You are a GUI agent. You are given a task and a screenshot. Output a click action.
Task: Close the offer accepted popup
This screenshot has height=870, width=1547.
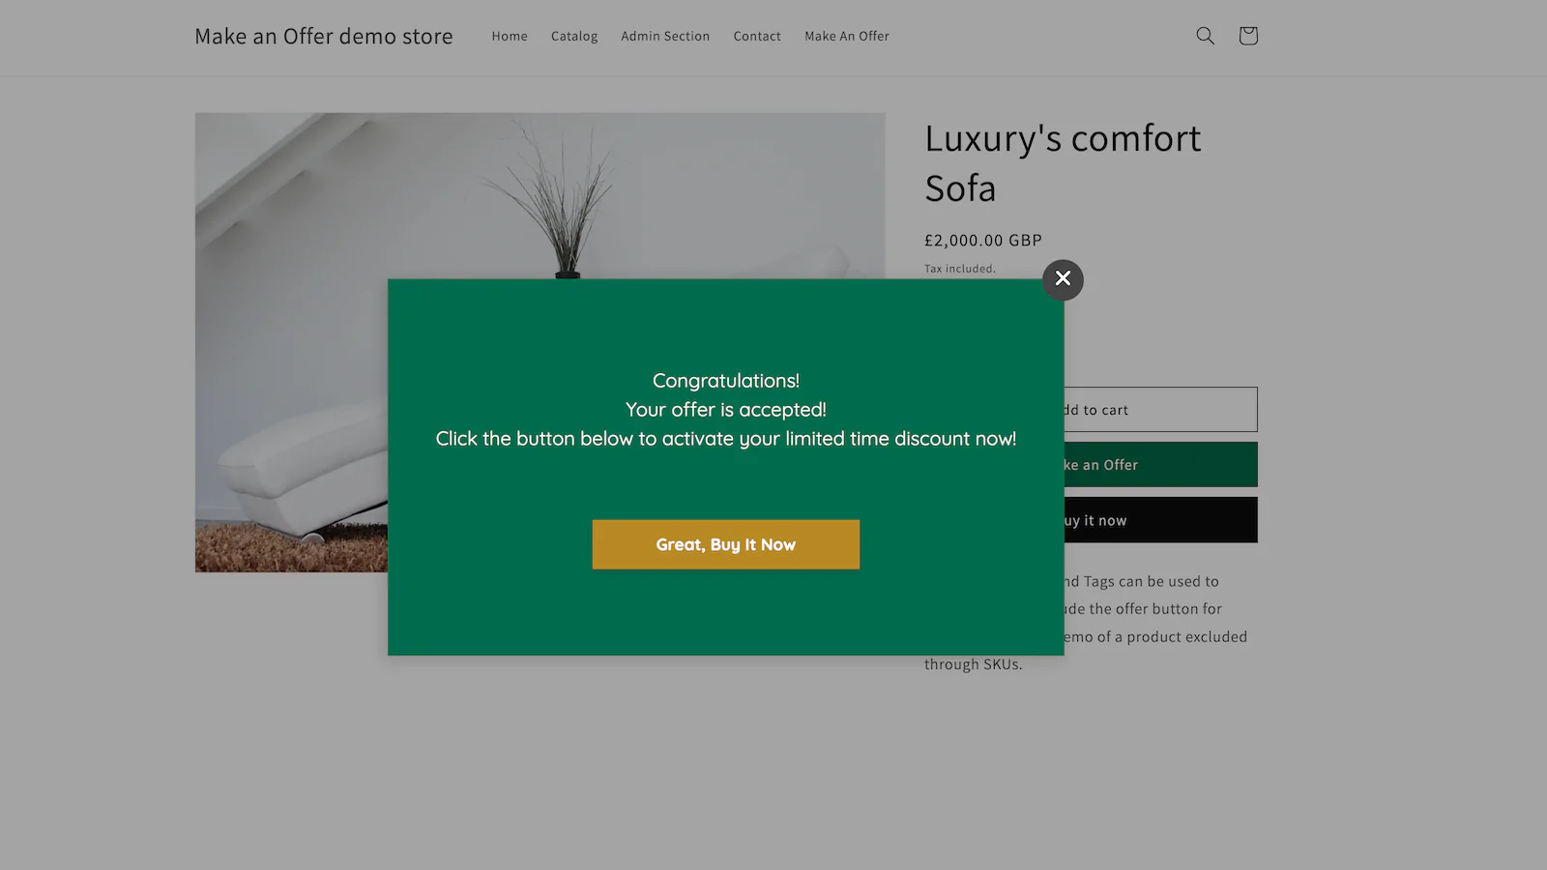1063,279
